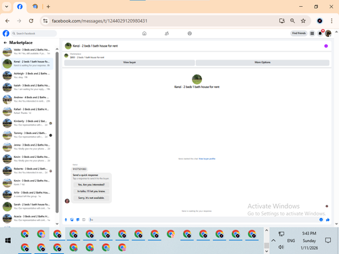Reload the page
The image size is (339, 254).
[x=31, y=21]
